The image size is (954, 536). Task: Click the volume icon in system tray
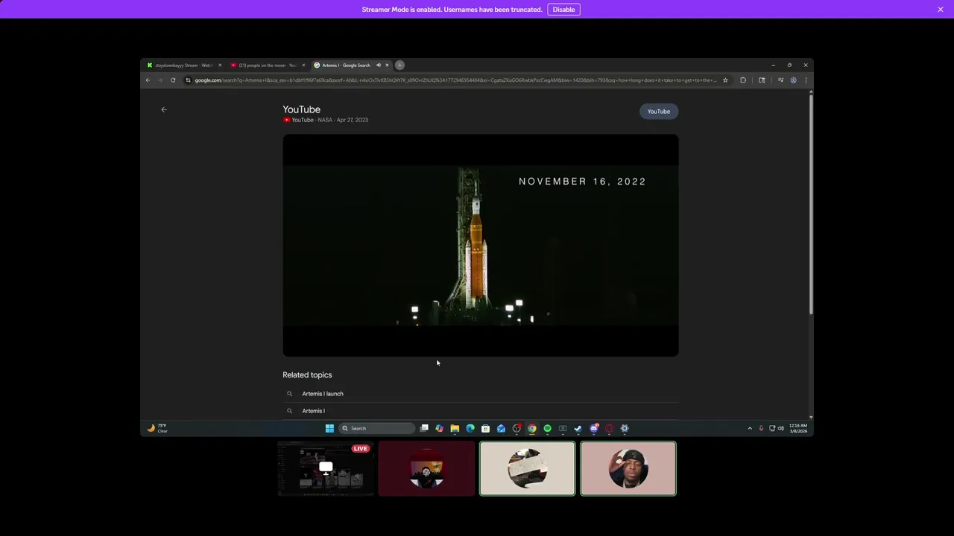(780, 428)
